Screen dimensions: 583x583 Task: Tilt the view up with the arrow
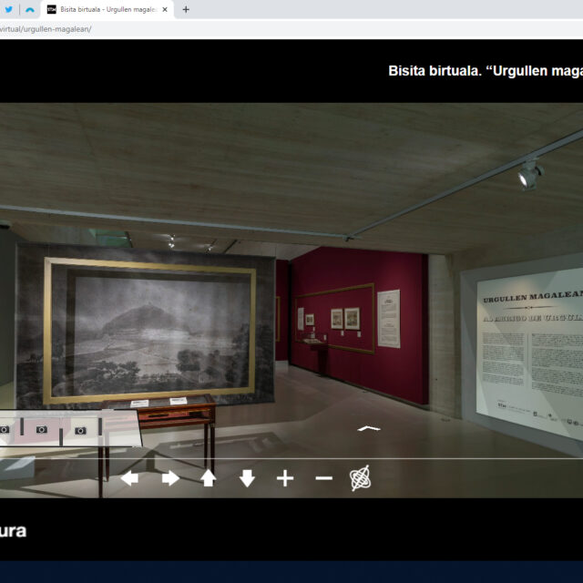point(209,478)
